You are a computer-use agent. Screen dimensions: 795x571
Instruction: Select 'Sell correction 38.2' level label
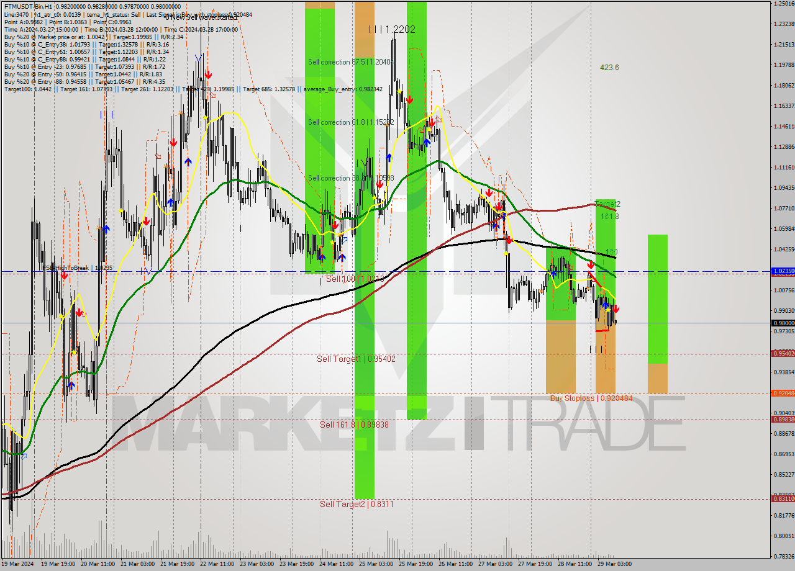[351, 178]
